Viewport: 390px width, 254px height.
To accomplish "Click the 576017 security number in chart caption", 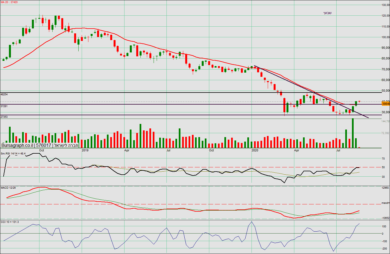I will click(44, 146).
